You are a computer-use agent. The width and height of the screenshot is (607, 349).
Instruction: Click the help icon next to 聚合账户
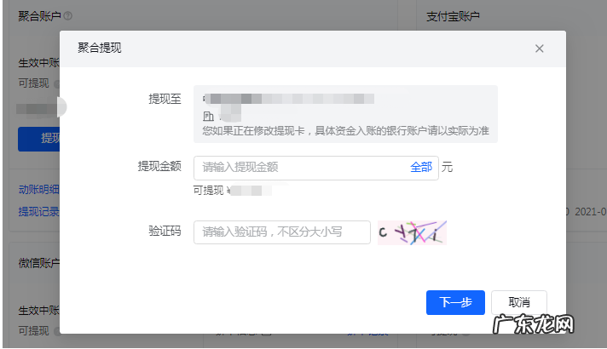click(67, 16)
